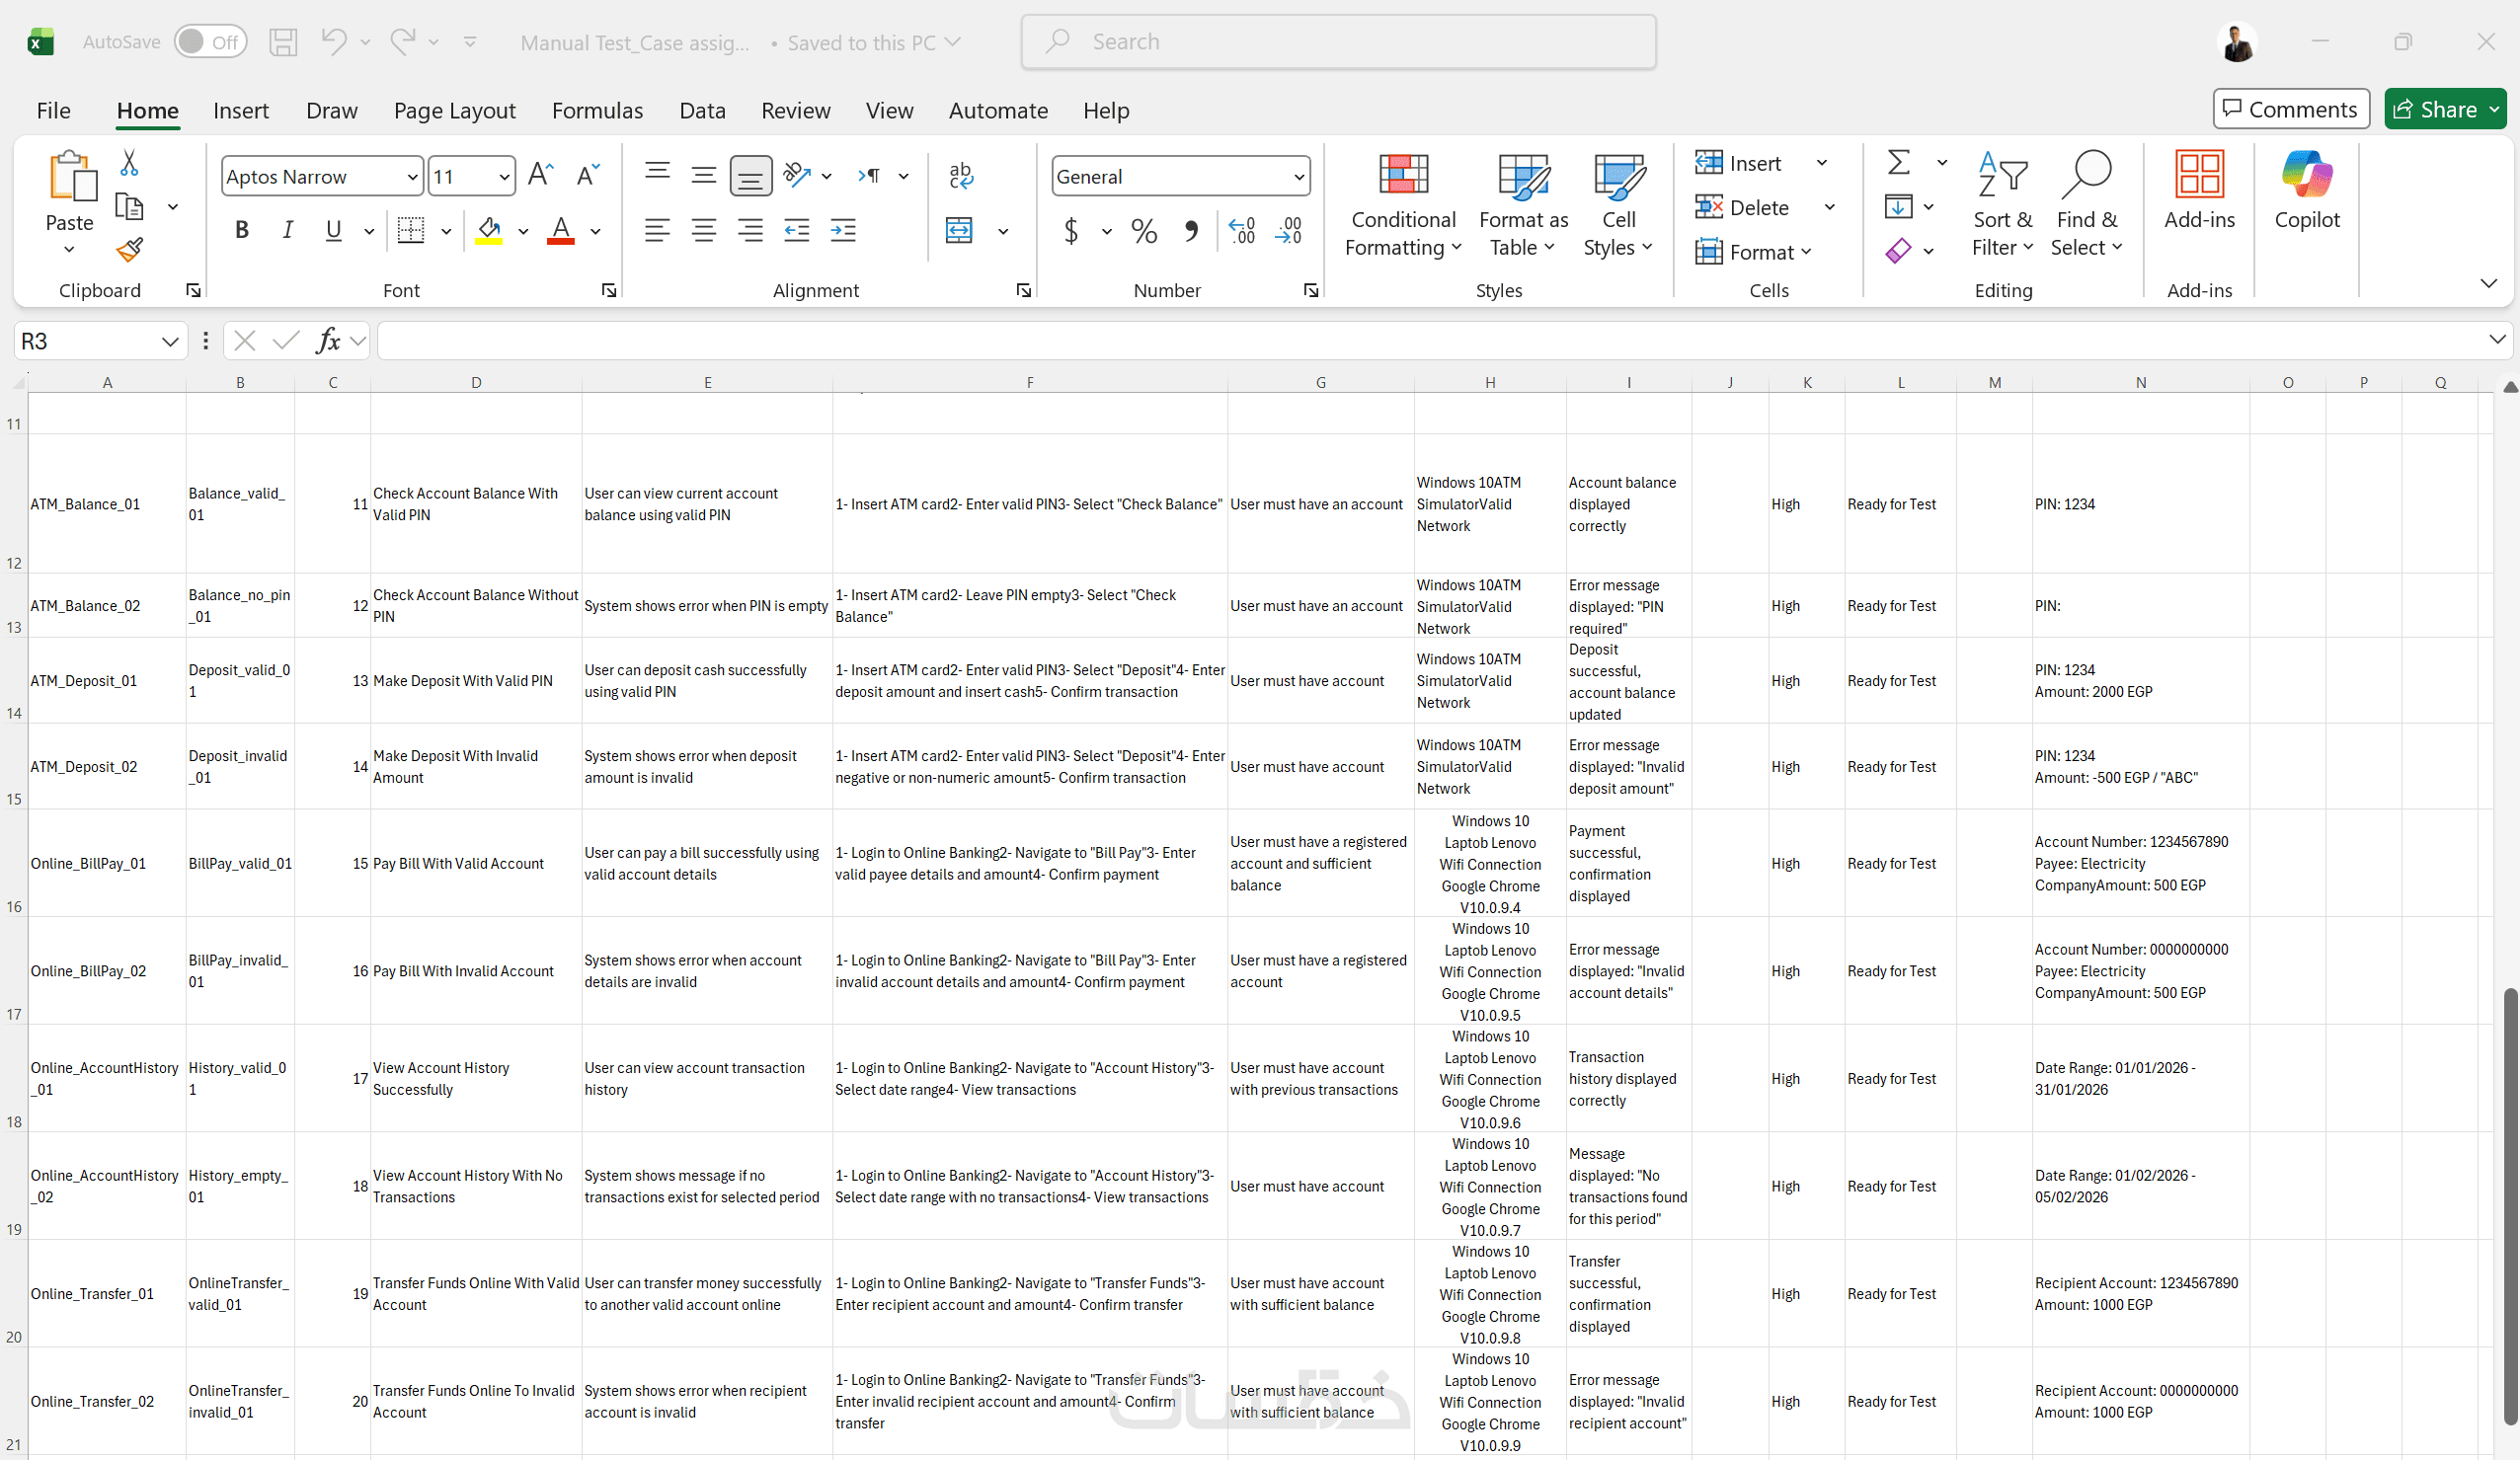Click the Wrap Text icon

pos(960,176)
